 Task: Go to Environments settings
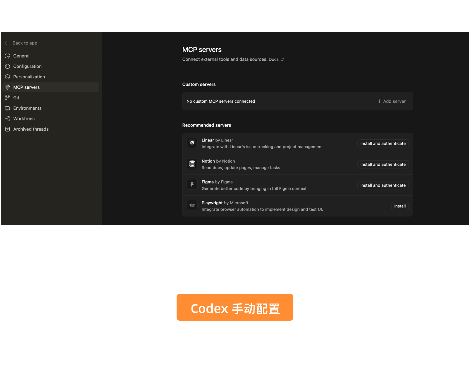[51, 108]
